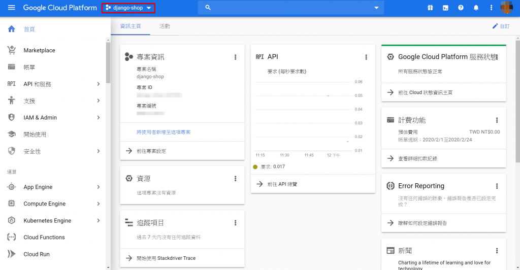Switch to the 活動 tab

(x=165, y=26)
